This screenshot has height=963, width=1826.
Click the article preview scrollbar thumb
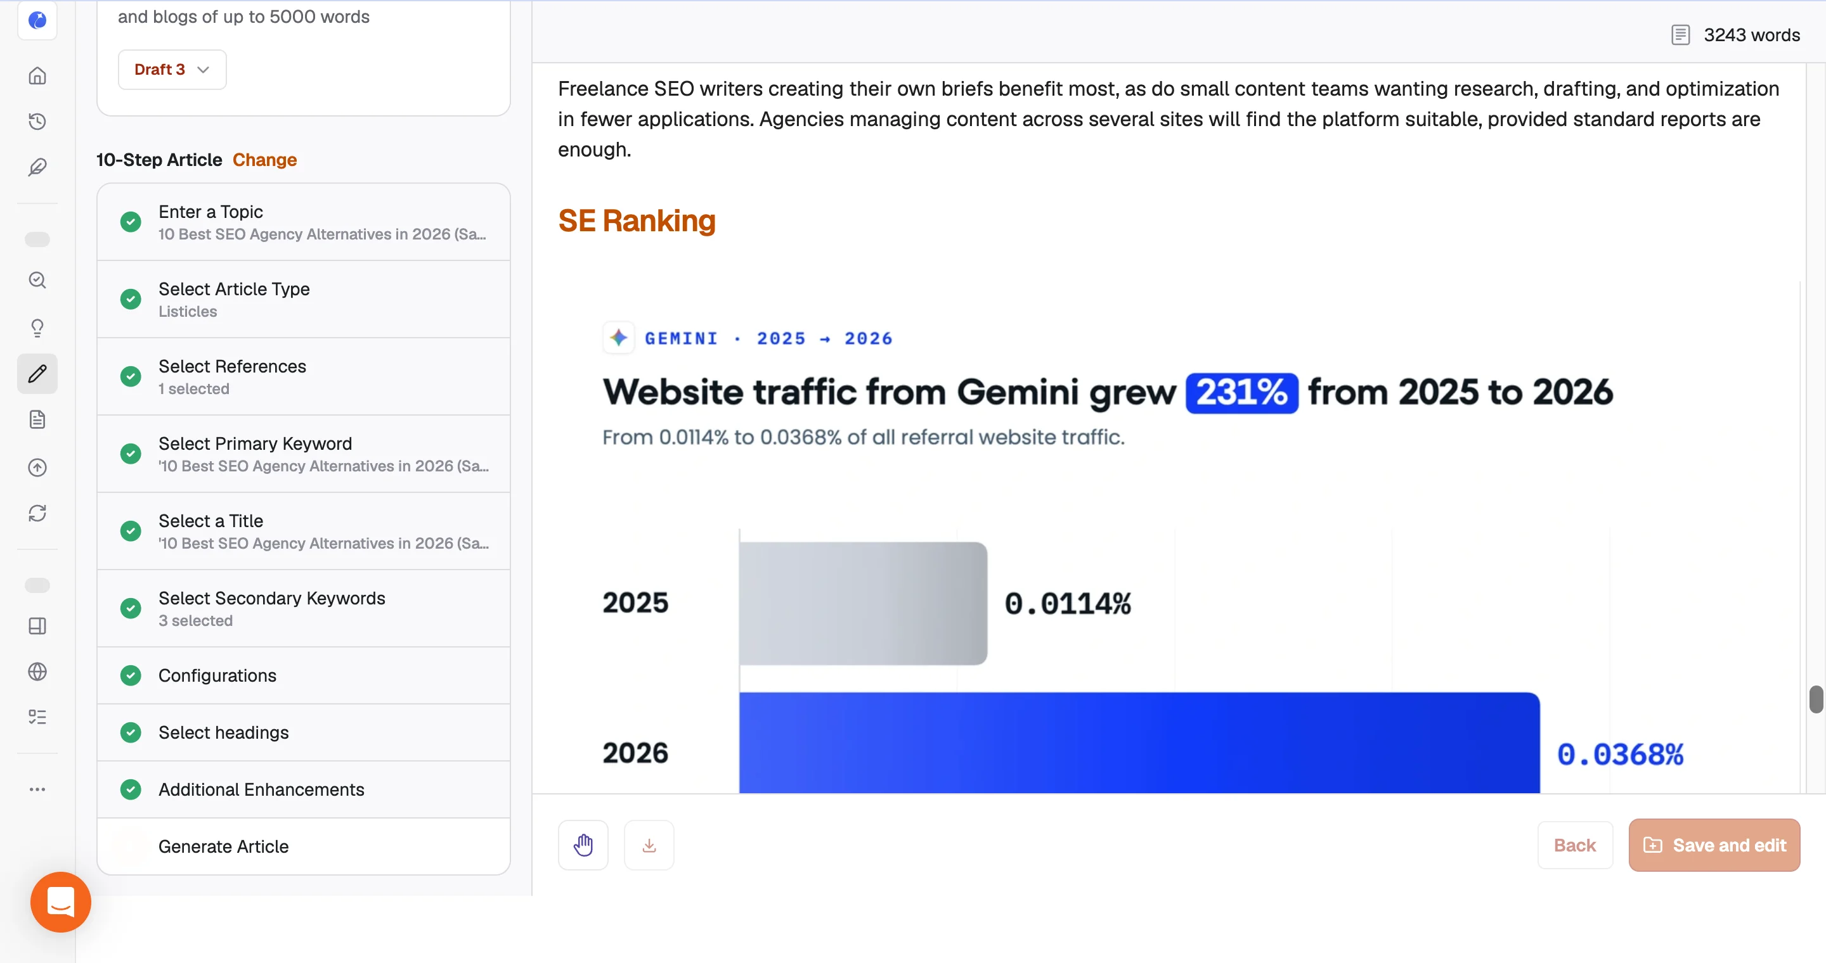[x=1816, y=699]
